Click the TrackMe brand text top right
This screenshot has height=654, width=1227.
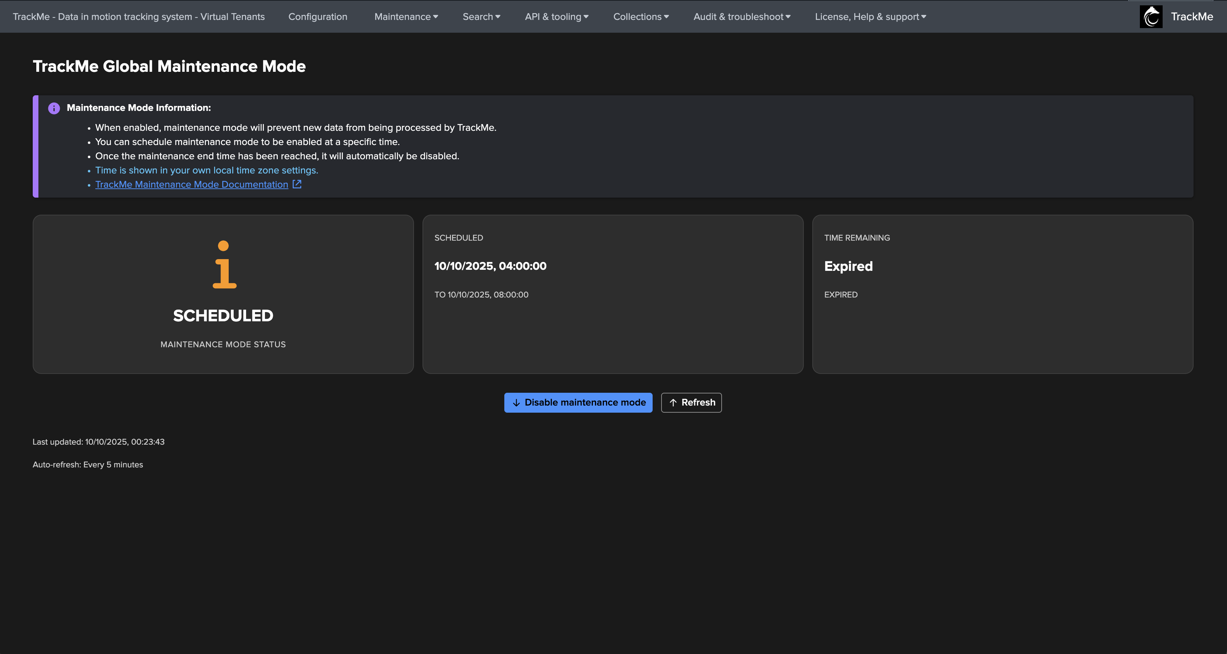[x=1192, y=17]
